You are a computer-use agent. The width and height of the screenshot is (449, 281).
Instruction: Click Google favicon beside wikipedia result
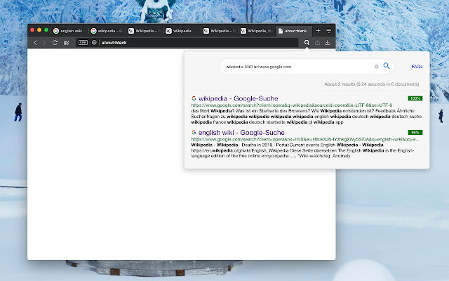[194, 98]
